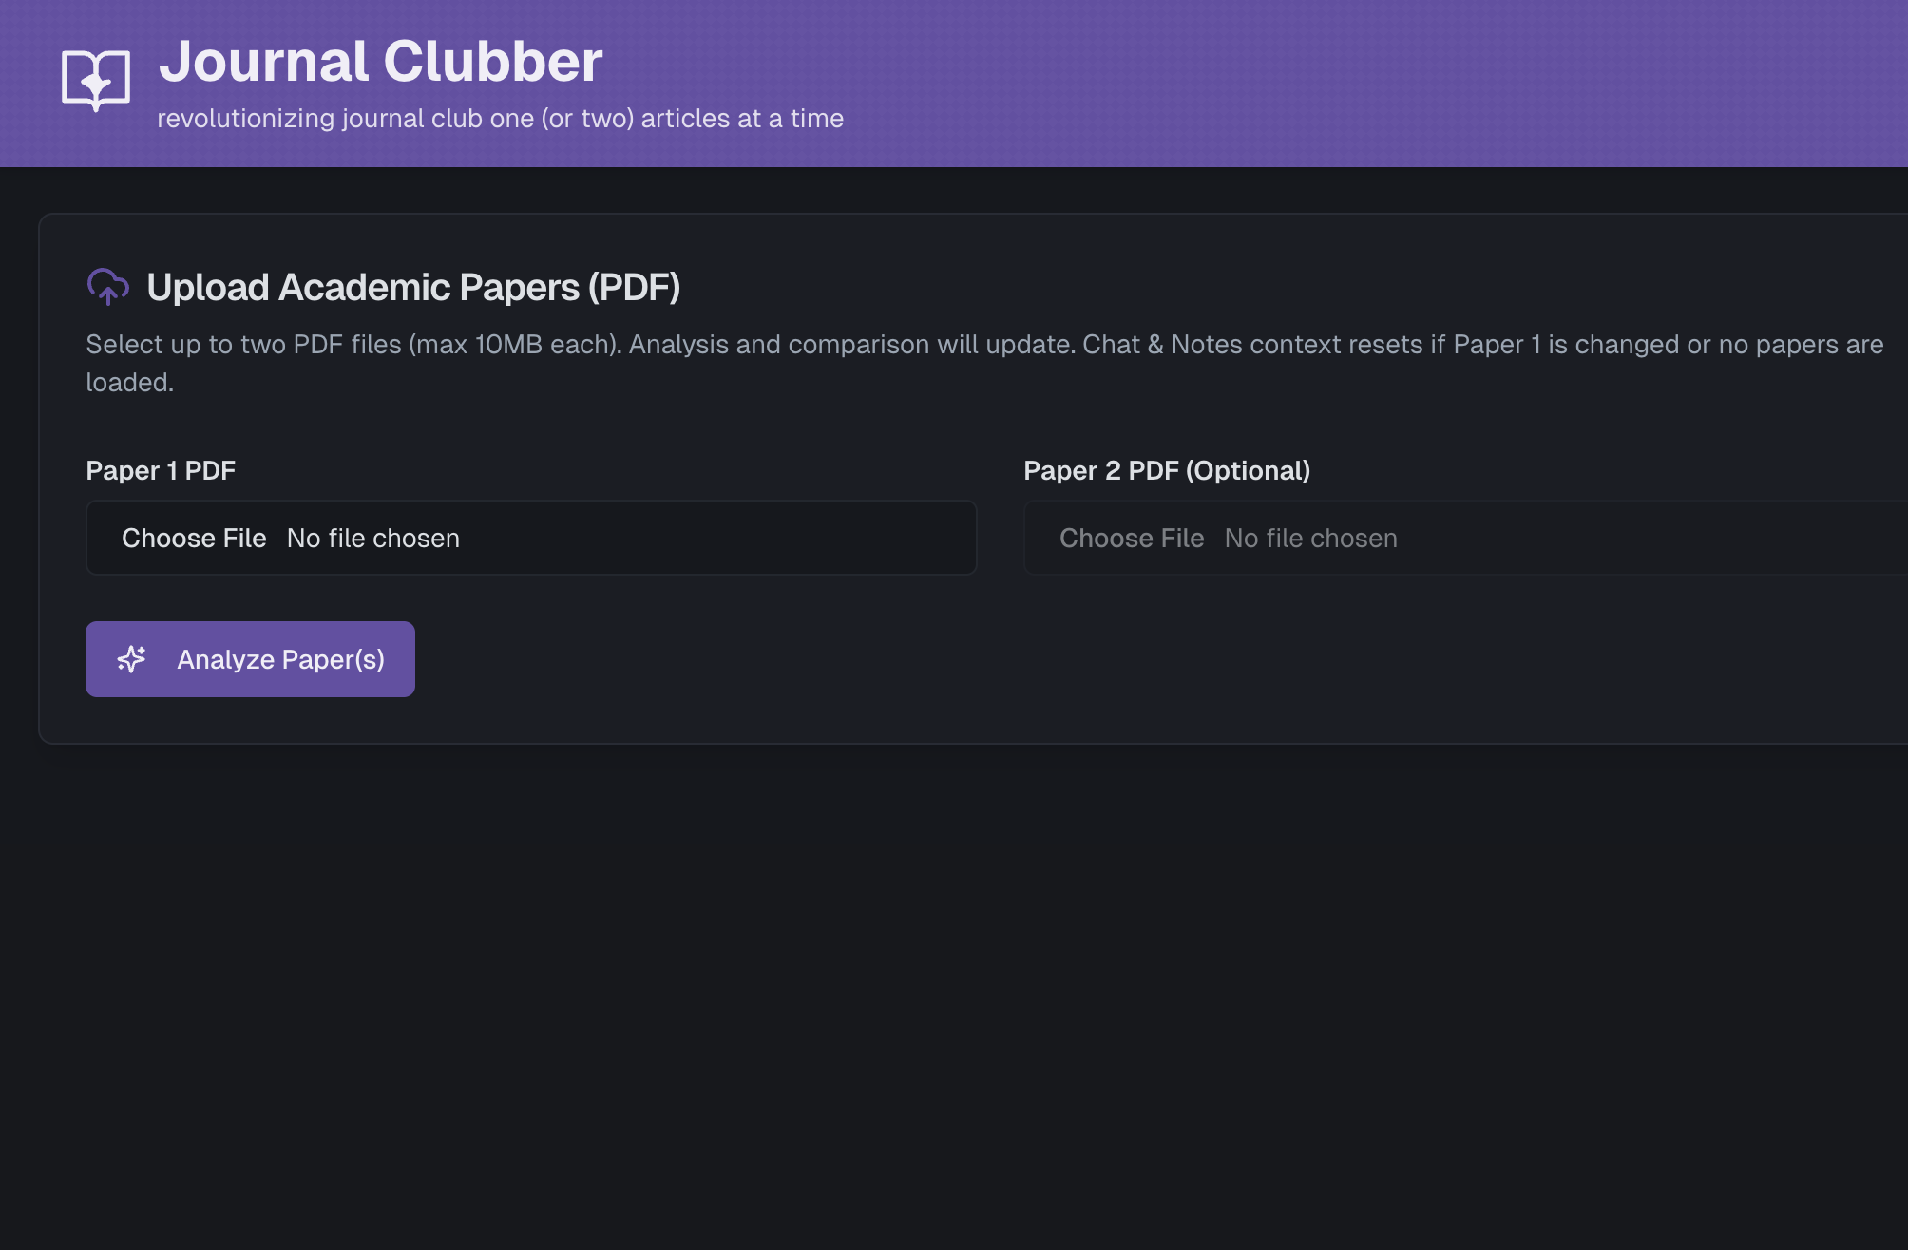Image resolution: width=1908 pixels, height=1250 pixels.
Task: Choose File for Paper 1 PDF
Action: tap(194, 539)
